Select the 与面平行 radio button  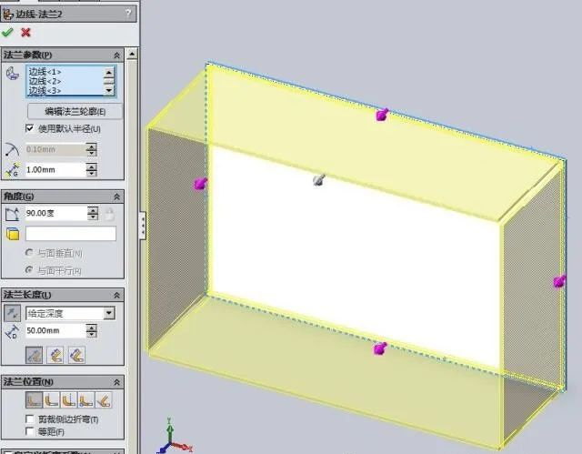click(29, 270)
